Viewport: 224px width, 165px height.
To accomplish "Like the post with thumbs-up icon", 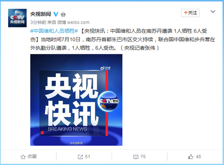I will (190, 157).
